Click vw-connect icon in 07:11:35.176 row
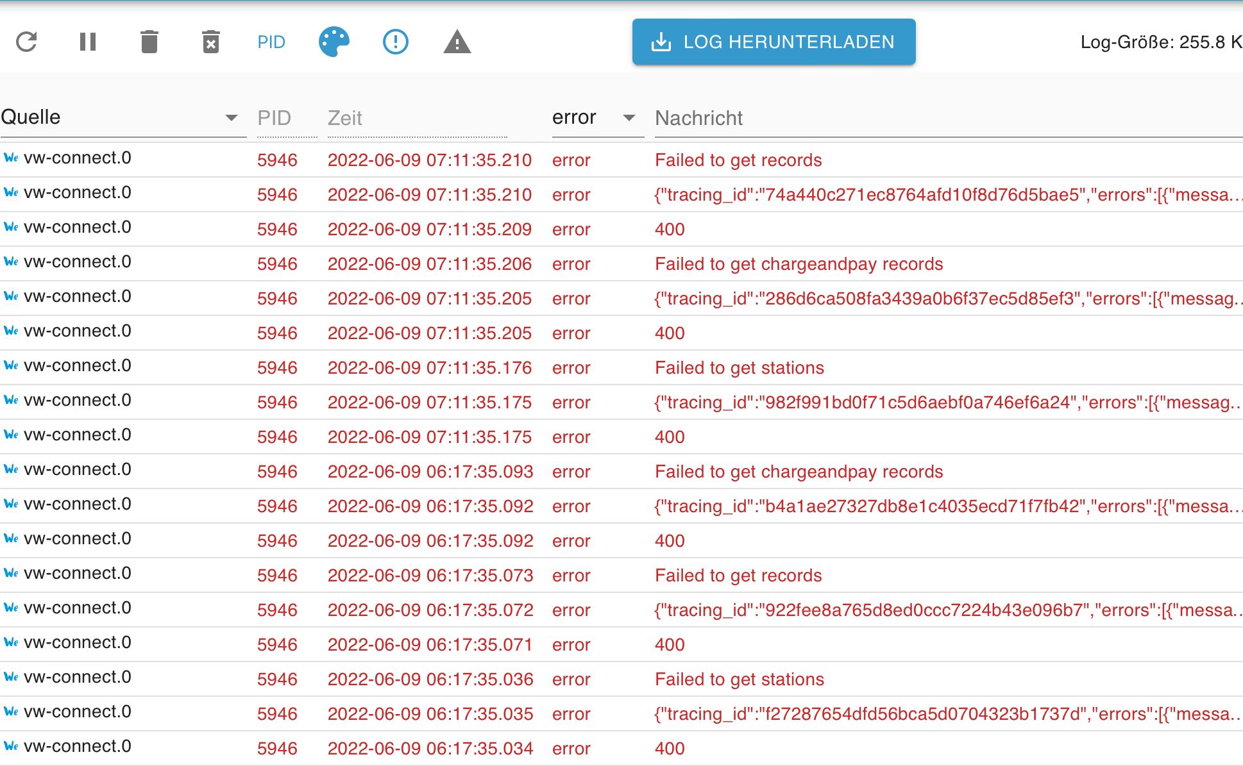Viewport: 1243px width, 766px height. (11, 365)
